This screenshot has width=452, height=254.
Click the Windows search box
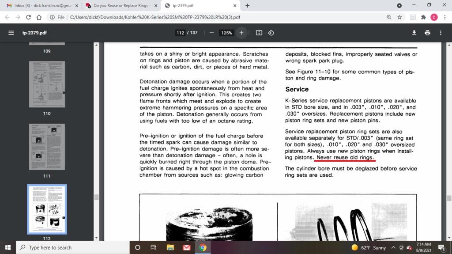point(73,247)
